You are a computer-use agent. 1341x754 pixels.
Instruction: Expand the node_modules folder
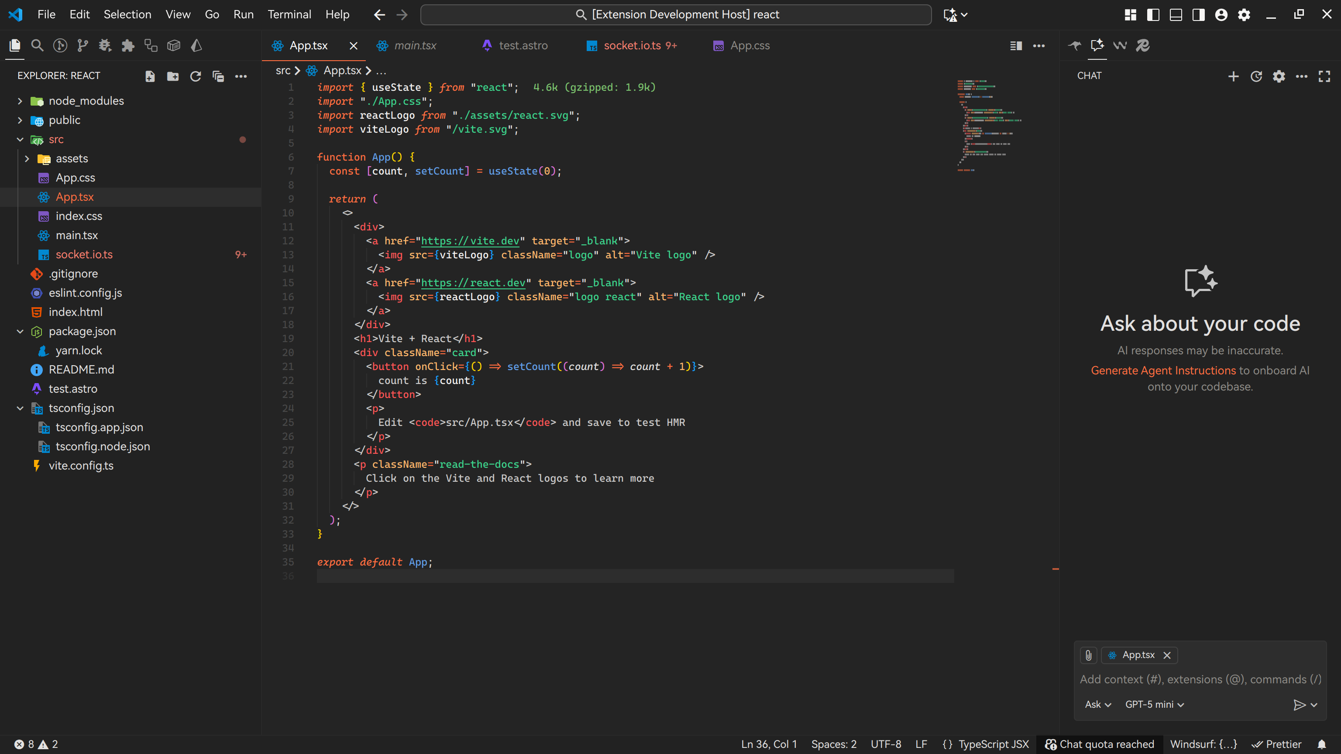pos(86,100)
